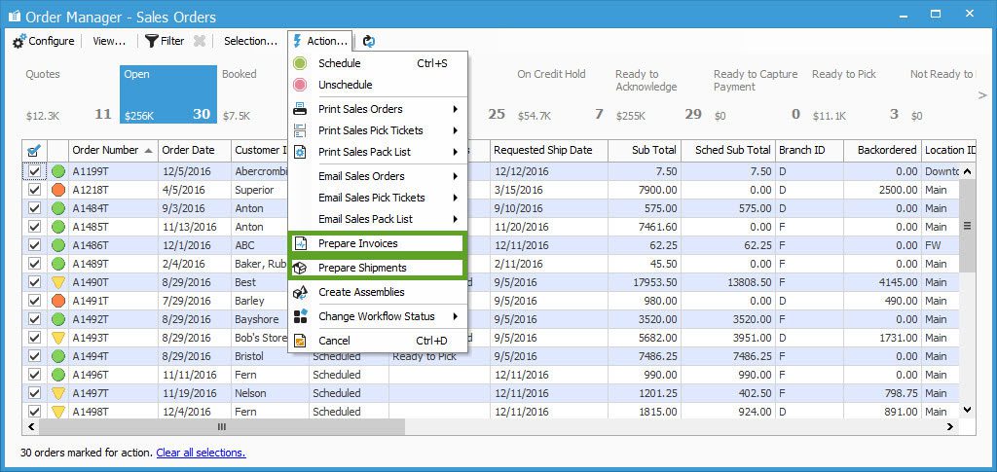Click the refresh arrows icon in toolbar
This screenshot has width=997, height=472.
click(x=369, y=41)
